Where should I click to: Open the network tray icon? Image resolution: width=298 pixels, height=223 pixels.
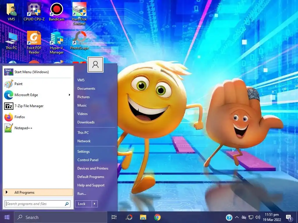(251, 217)
